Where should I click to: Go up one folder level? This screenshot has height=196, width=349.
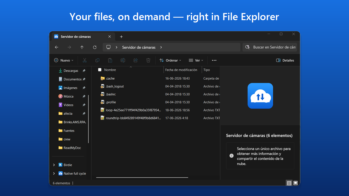[x=82, y=47]
